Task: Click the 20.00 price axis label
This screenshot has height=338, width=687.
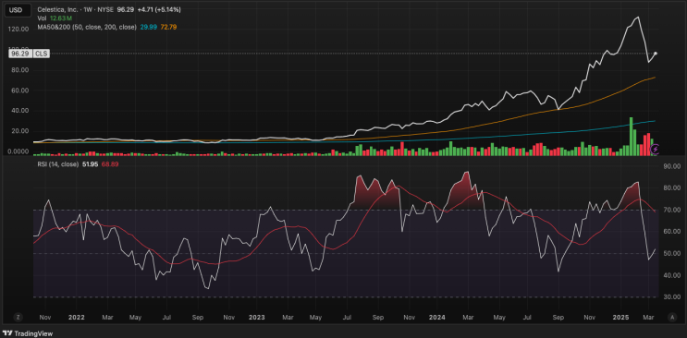Action: (20, 131)
